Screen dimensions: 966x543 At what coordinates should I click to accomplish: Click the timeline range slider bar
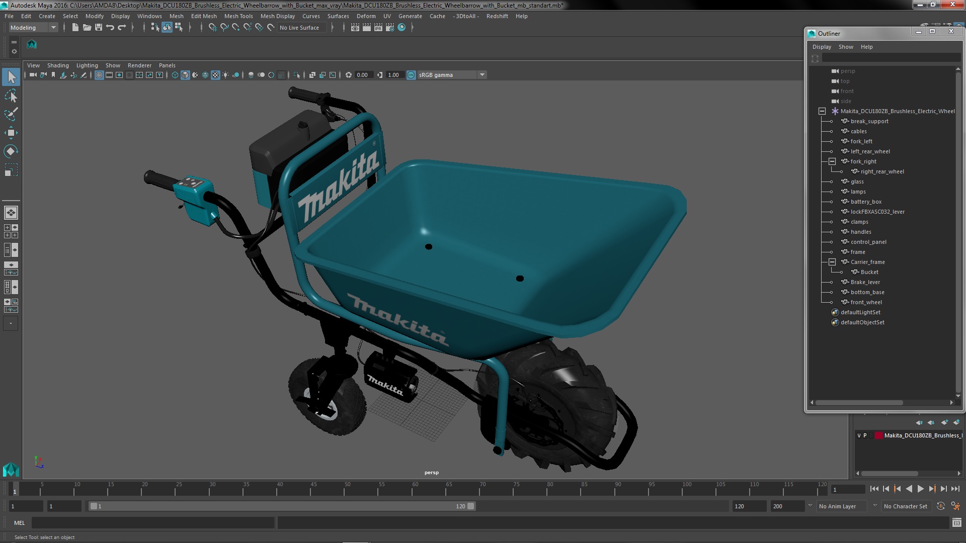pyautogui.click(x=282, y=506)
